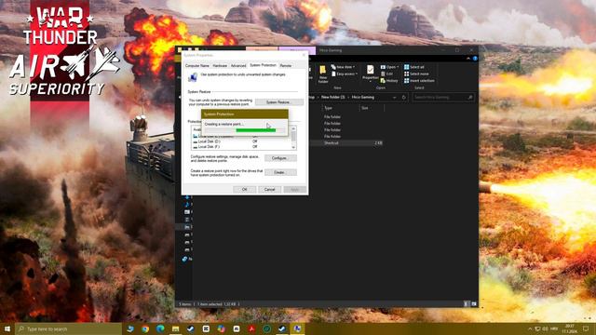596x335 pixels.
Task: Click the green restore point progress bar
Action: 256,130
